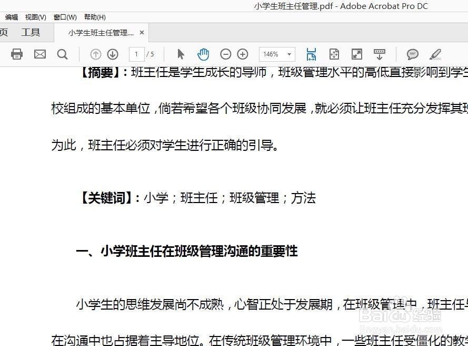Image resolution: width=468 pixels, height=346 pixels.
Task: Close the 小学生班主任管理 document tab
Action: pos(141,32)
